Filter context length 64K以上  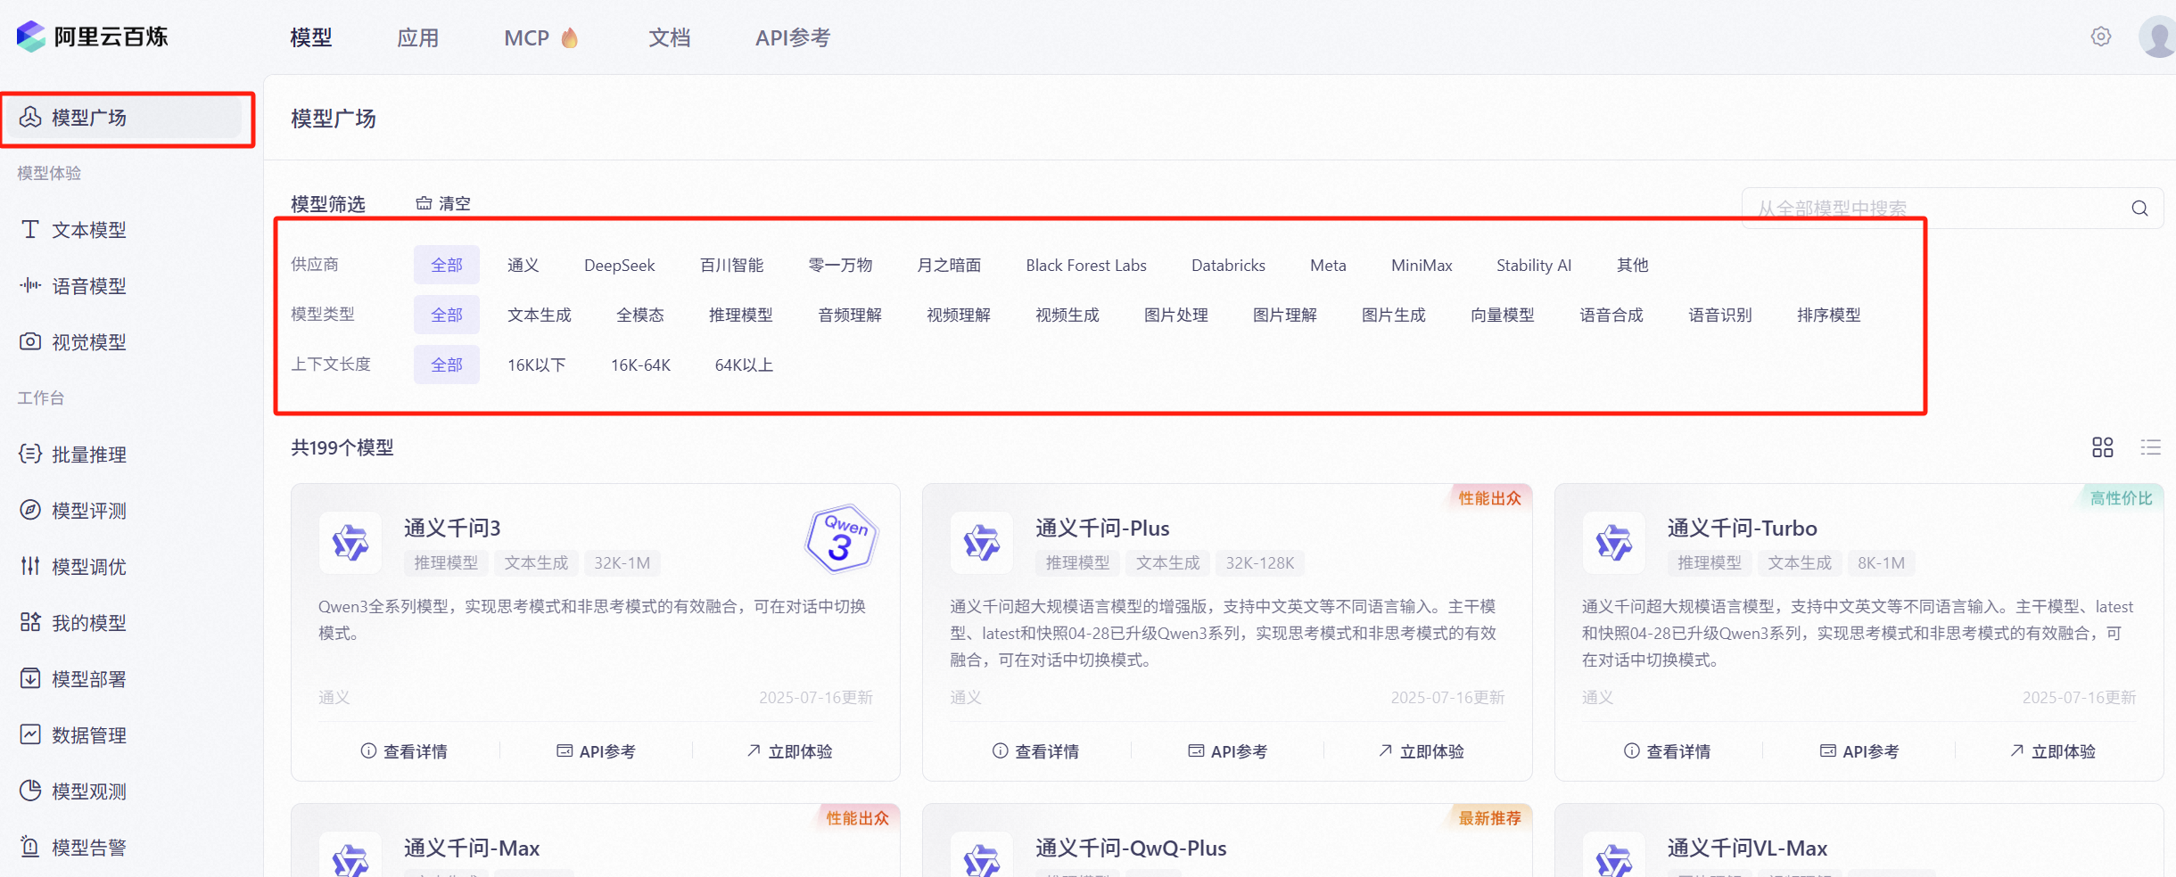[x=744, y=365]
